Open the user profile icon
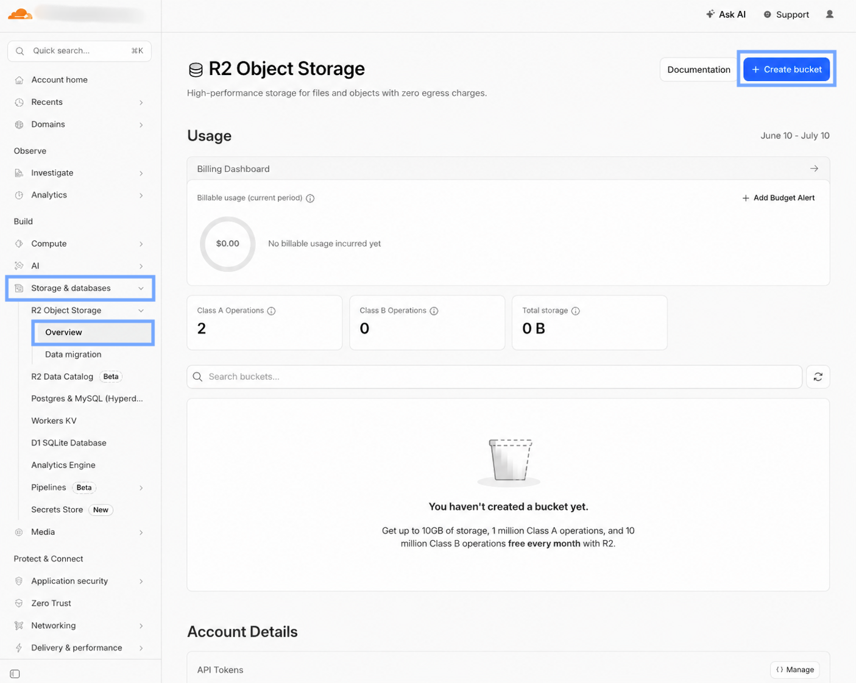This screenshot has width=856, height=683. coord(829,14)
